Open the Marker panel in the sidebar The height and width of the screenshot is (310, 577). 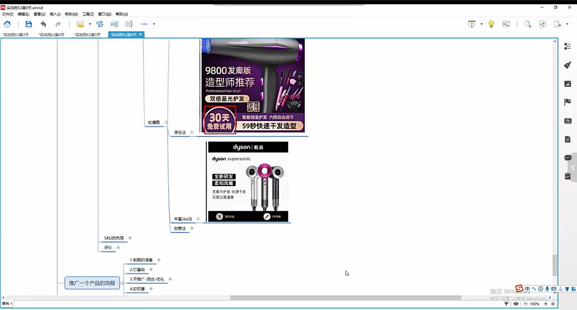coord(567,102)
